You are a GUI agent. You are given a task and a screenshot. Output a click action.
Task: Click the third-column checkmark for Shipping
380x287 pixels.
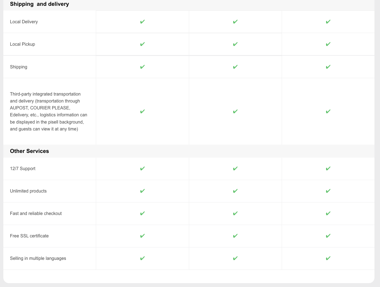click(x=328, y=67)
